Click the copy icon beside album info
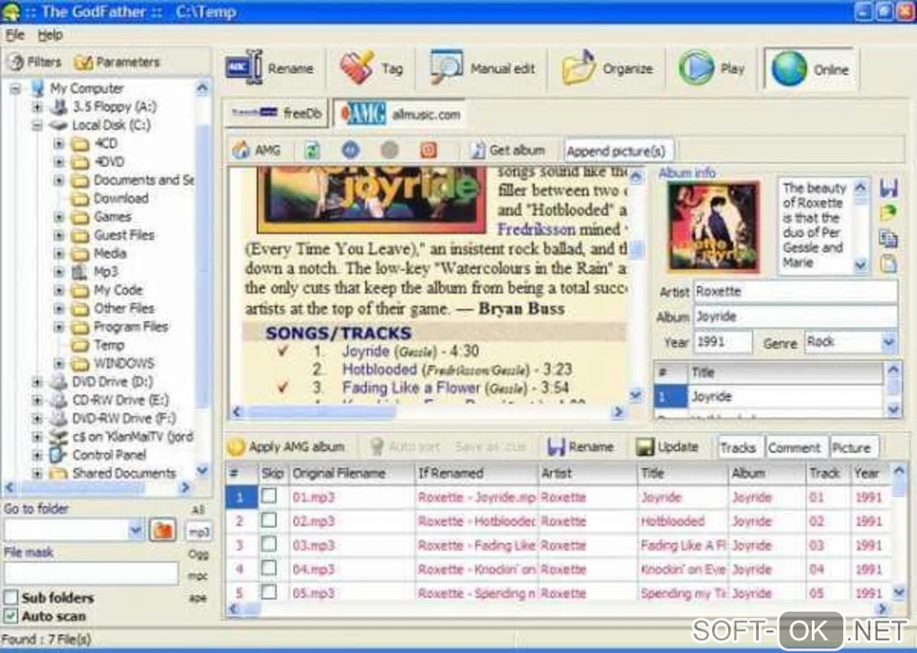This screenshot has width=917, height=653. [x=888, y=238]
